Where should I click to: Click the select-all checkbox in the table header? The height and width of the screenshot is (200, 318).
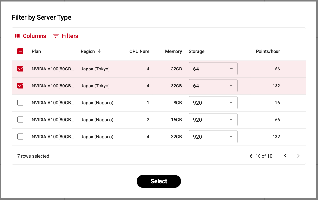pyautogui.click(x=20, y=51)
